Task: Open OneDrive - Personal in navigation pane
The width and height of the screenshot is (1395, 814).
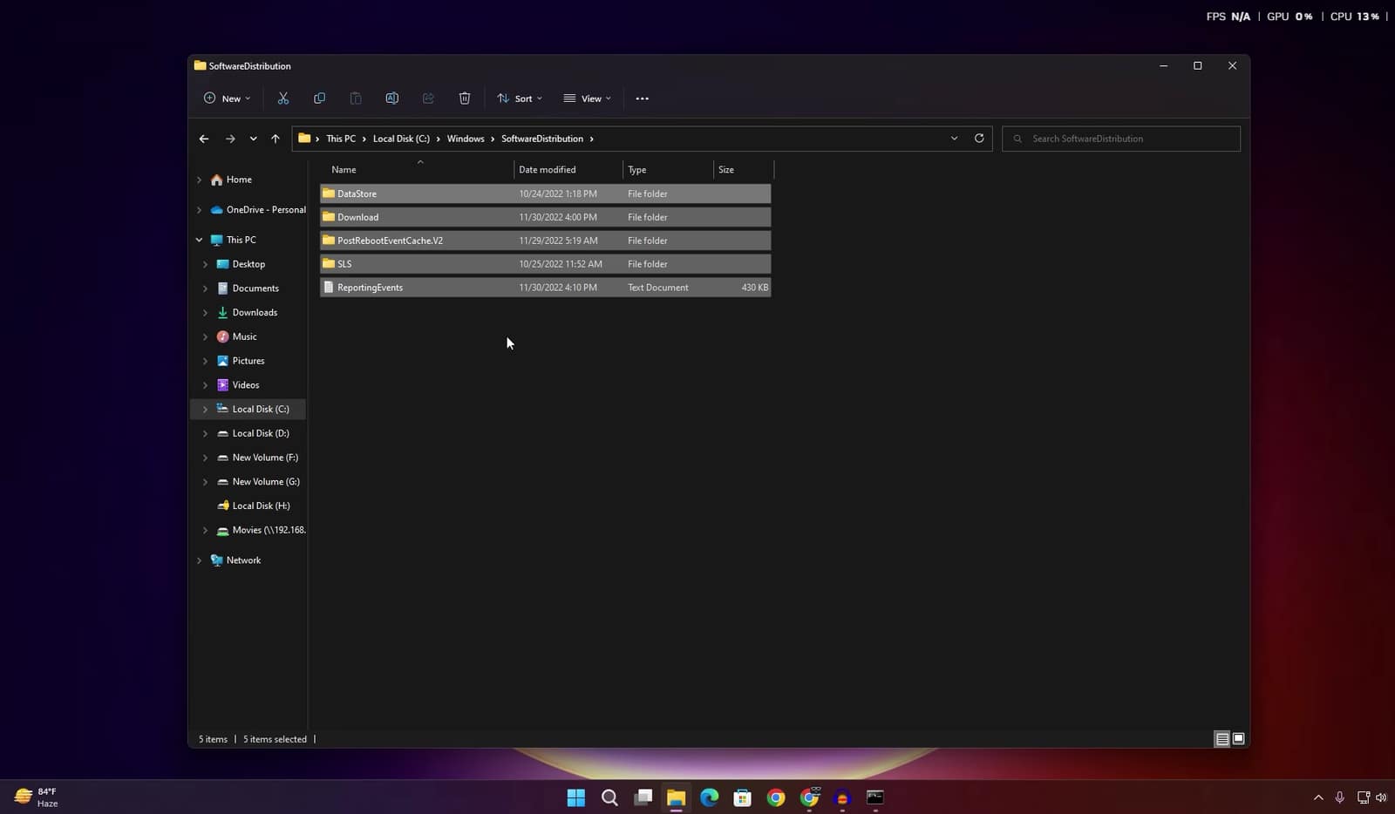Action: point(258,210)
